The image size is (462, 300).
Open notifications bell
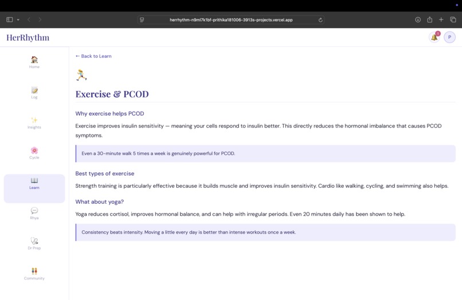tap(434, 37)
